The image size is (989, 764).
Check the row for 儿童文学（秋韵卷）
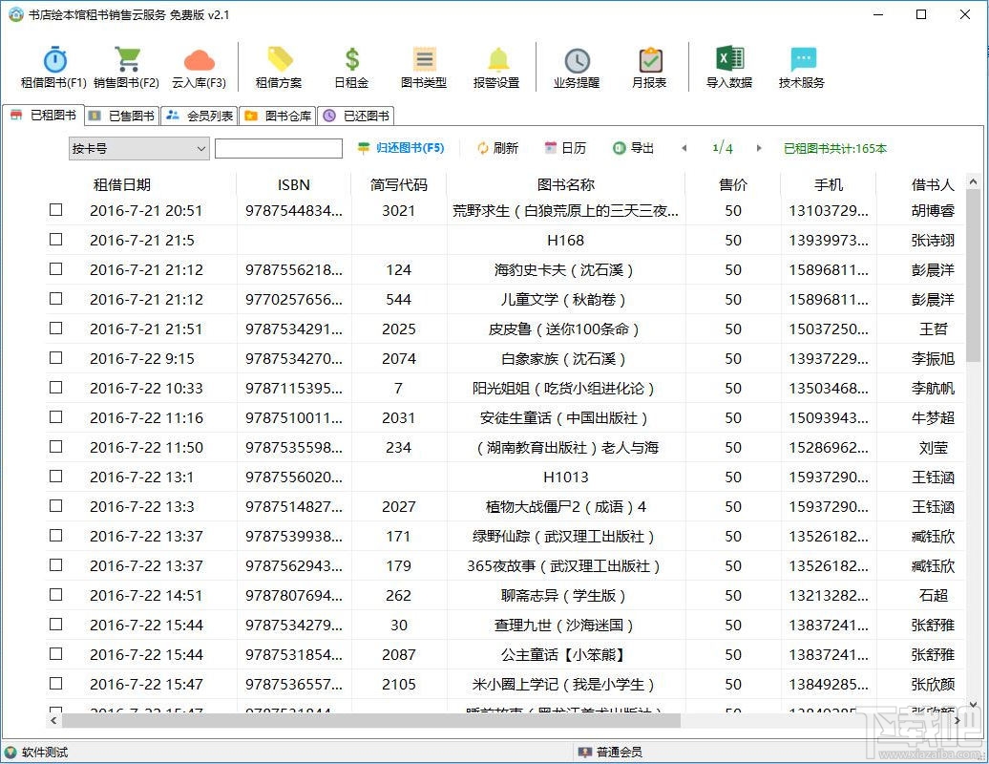[x=56, y=298]
